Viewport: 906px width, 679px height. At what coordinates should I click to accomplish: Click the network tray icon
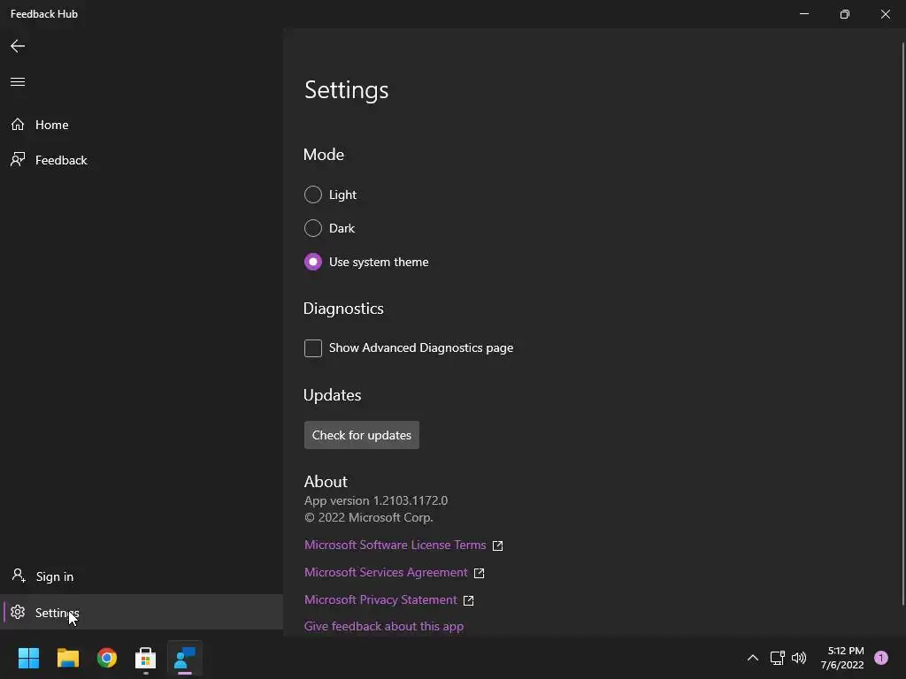point(777,658)
